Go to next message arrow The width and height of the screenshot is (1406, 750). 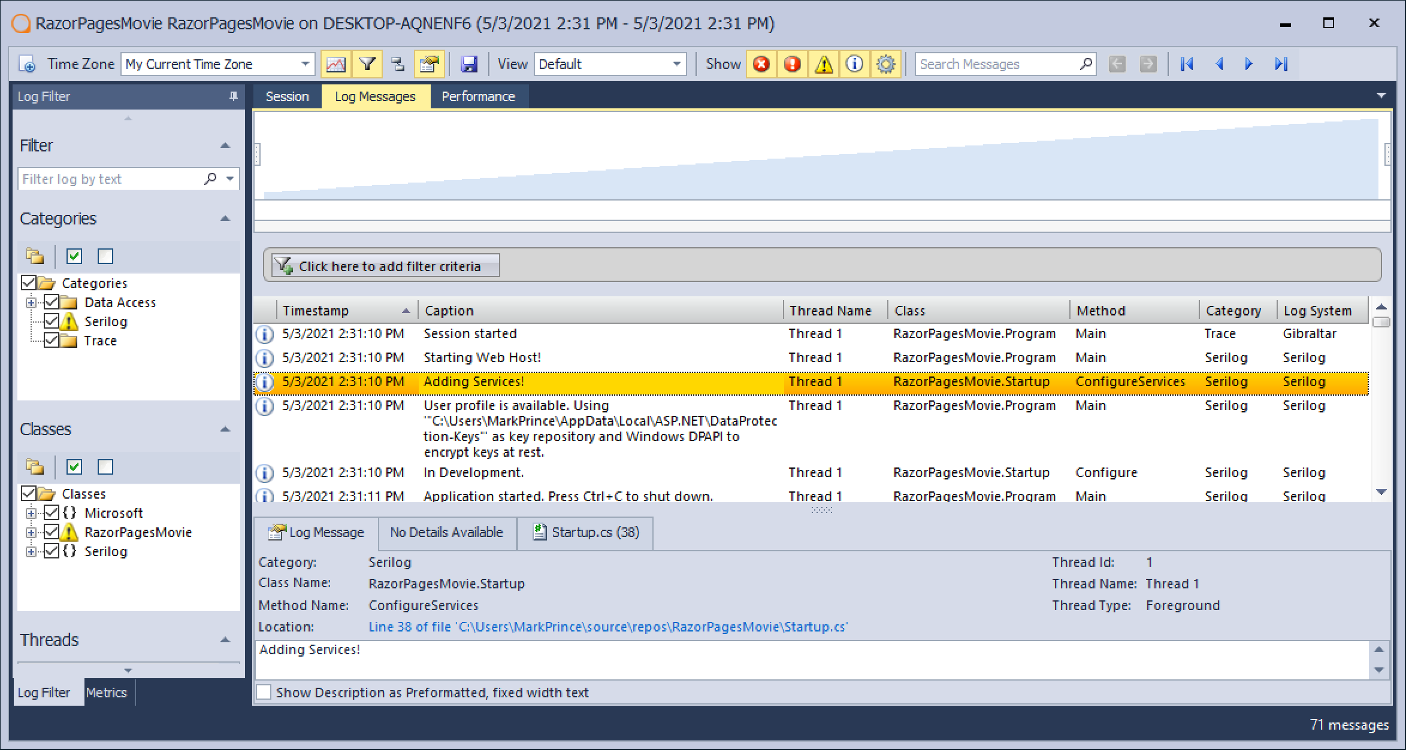click(x=1250, y=64)
